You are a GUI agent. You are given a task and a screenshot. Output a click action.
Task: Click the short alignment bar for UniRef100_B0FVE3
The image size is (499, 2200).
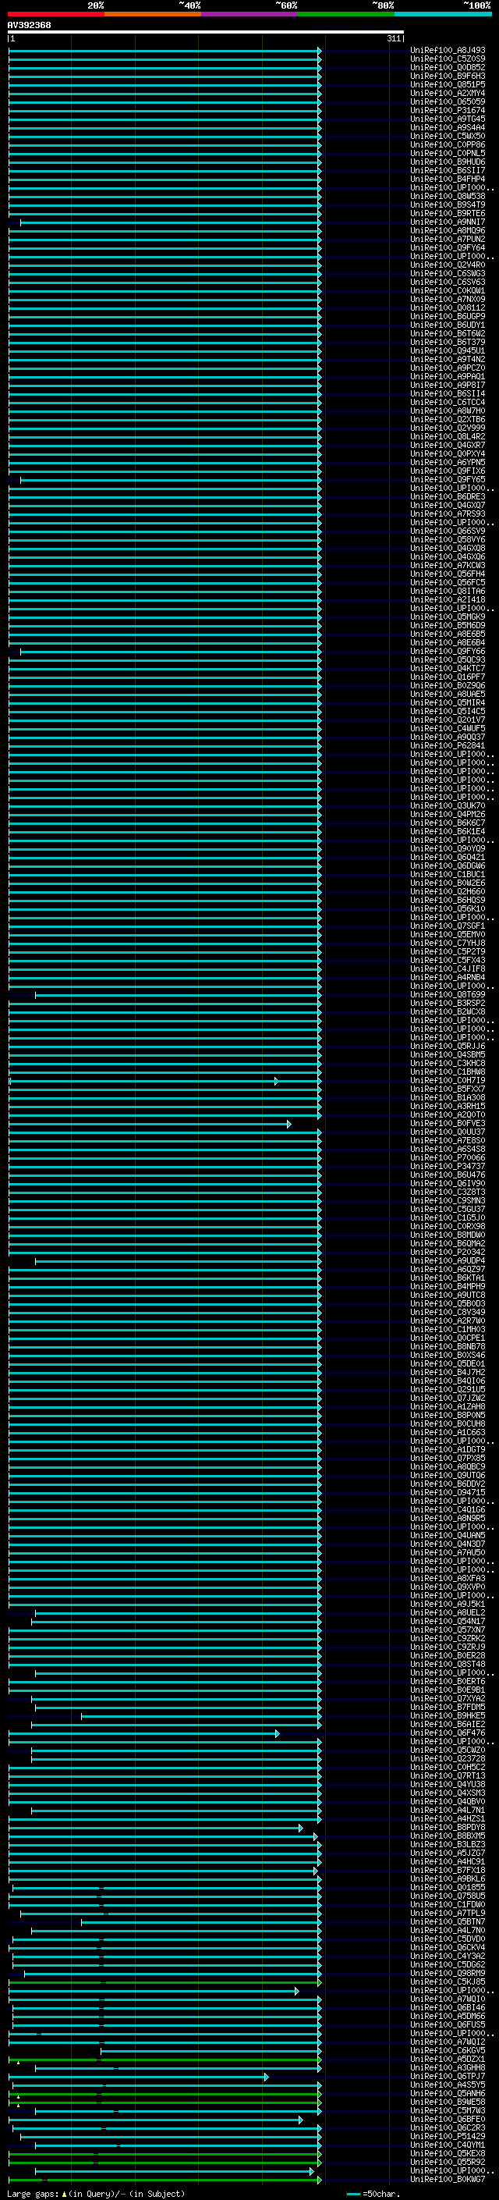pos(150,1124)
